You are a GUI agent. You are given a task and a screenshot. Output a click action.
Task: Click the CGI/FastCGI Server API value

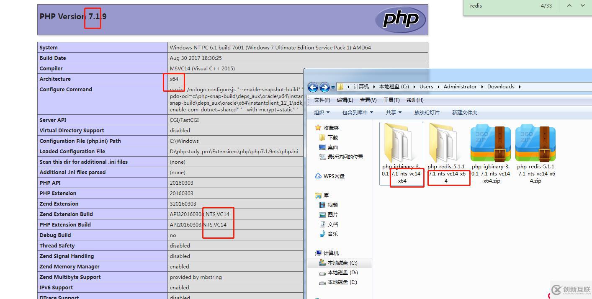coord(184,120)
